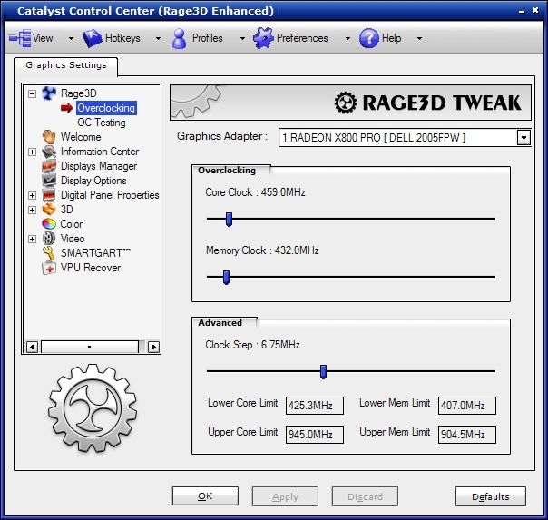Screen dimensions: 548x520
Task: Open the Hotkeys menu
Action: click(x=122, y=38)
